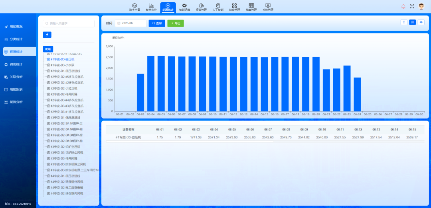Click the chart bar for 06-24
The height and width of the screenshot is (208, 431).
click(357, 95)
